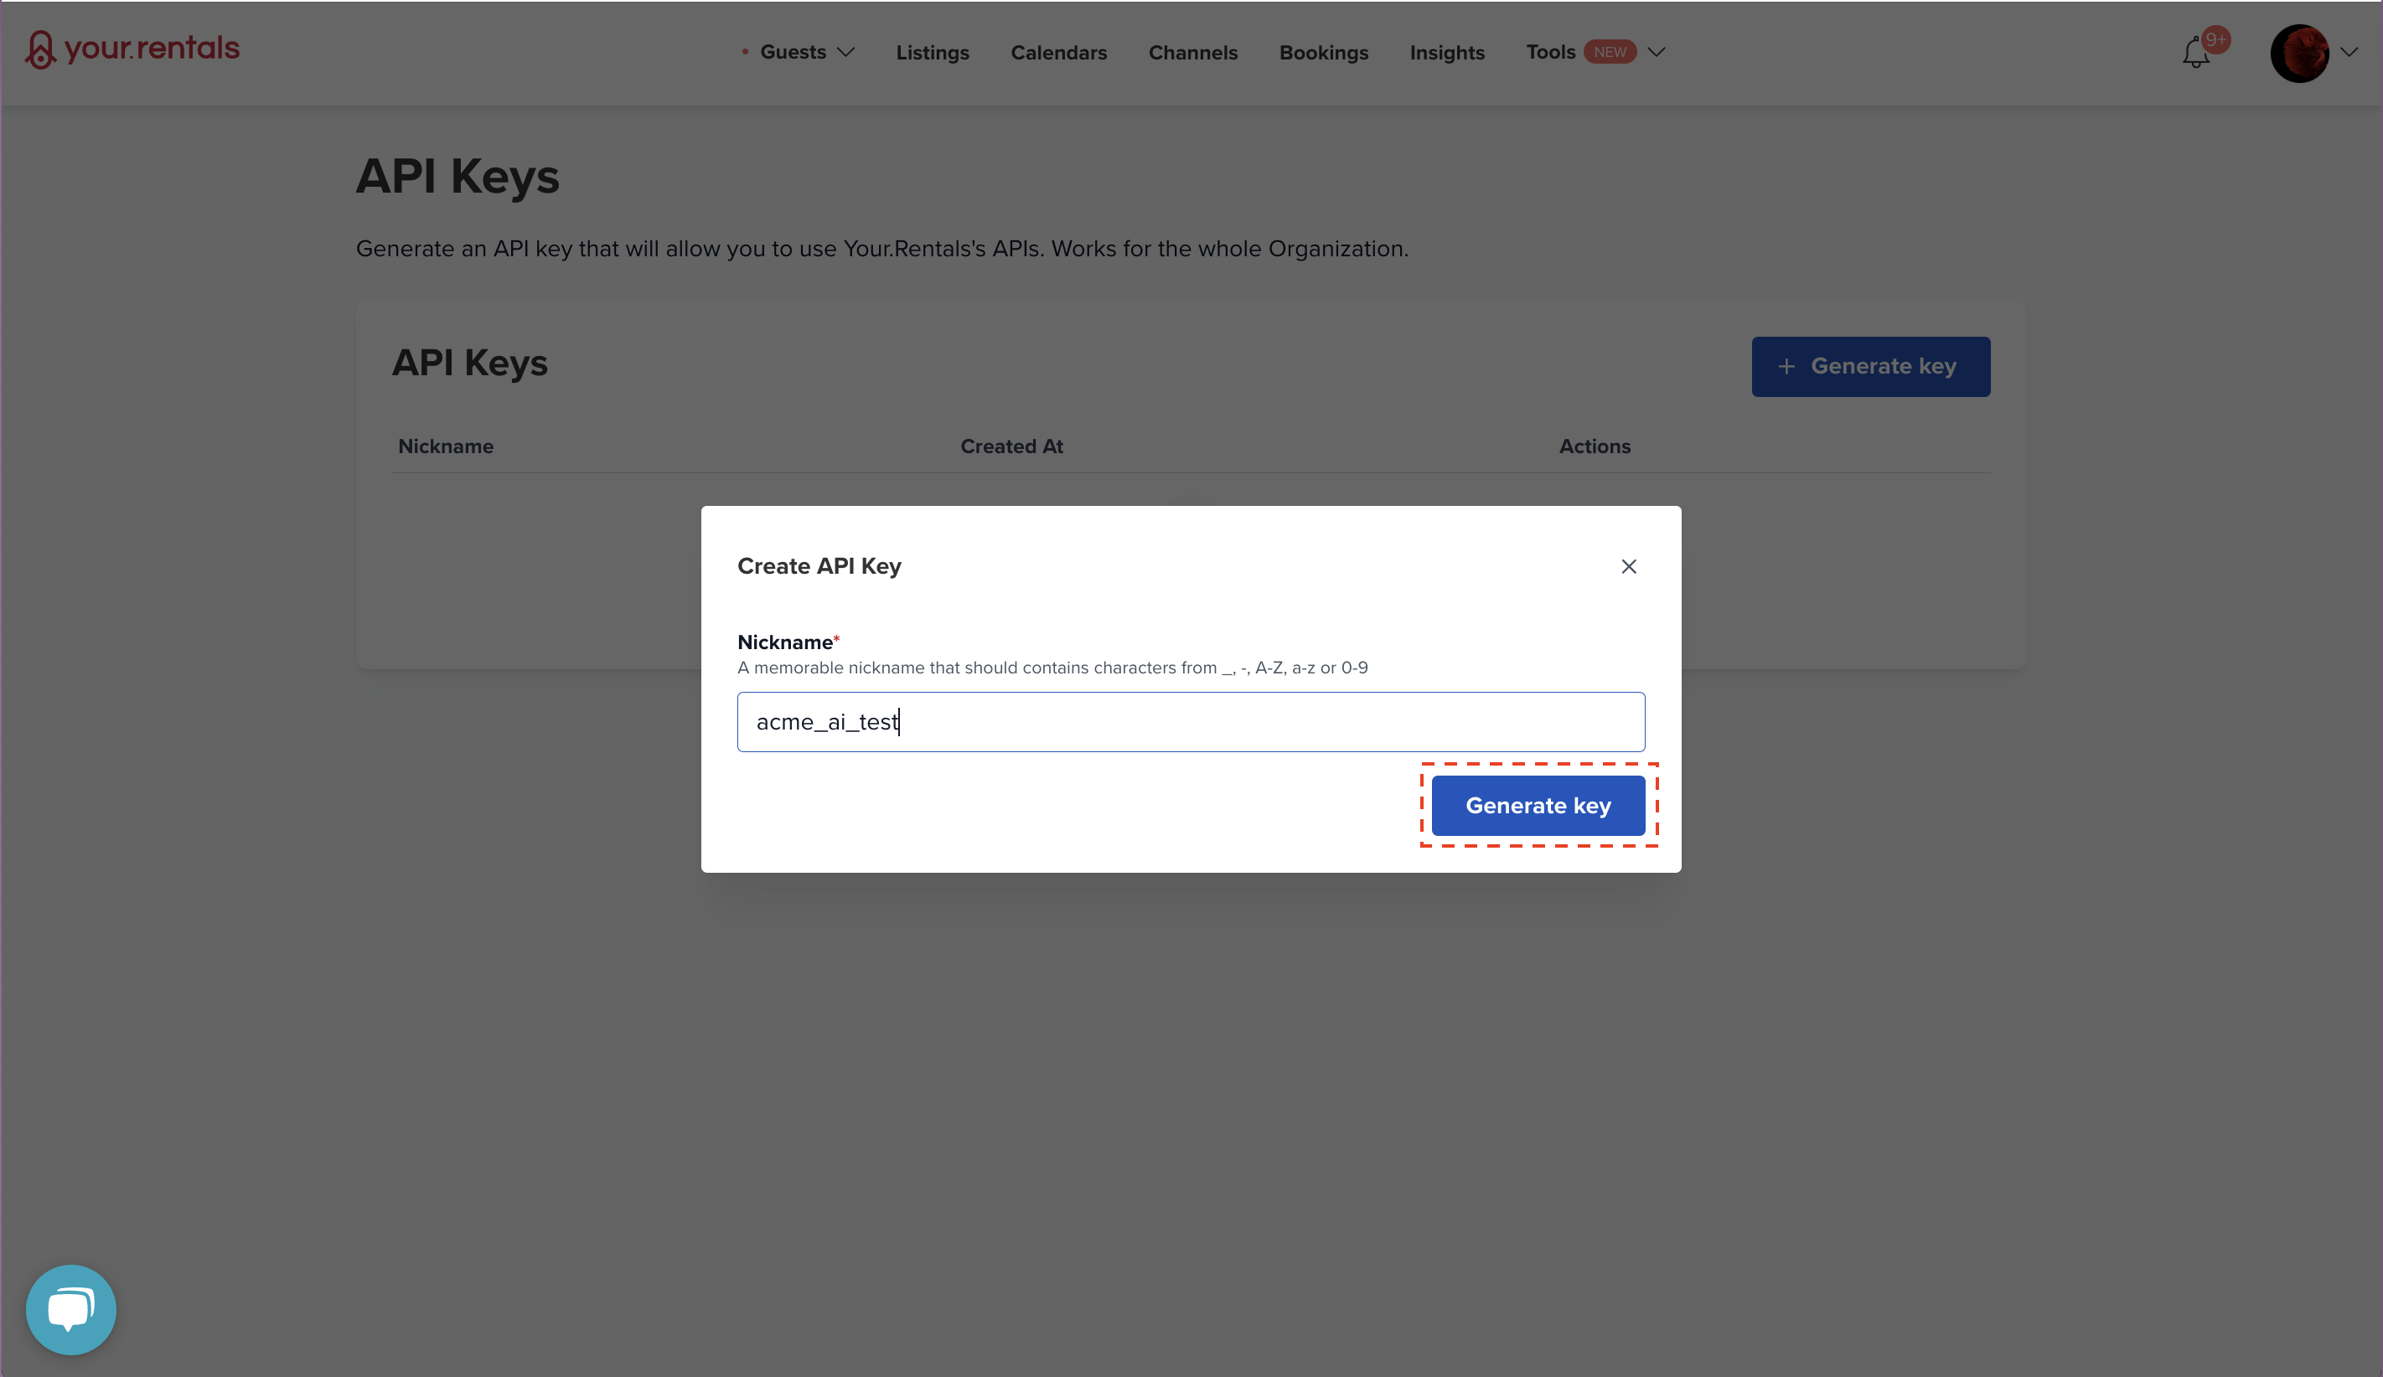Click the nickname character hint text
2383x1377 pixels.
tap(1052, 668)
